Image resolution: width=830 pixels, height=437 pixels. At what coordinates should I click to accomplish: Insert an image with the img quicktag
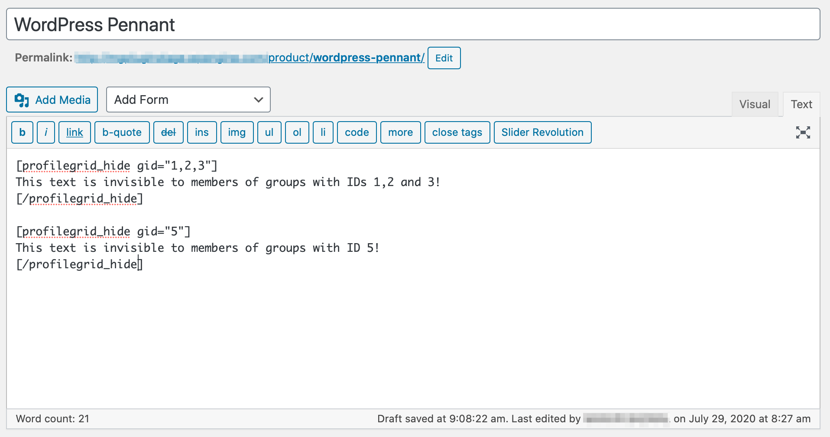click(237, 132)
